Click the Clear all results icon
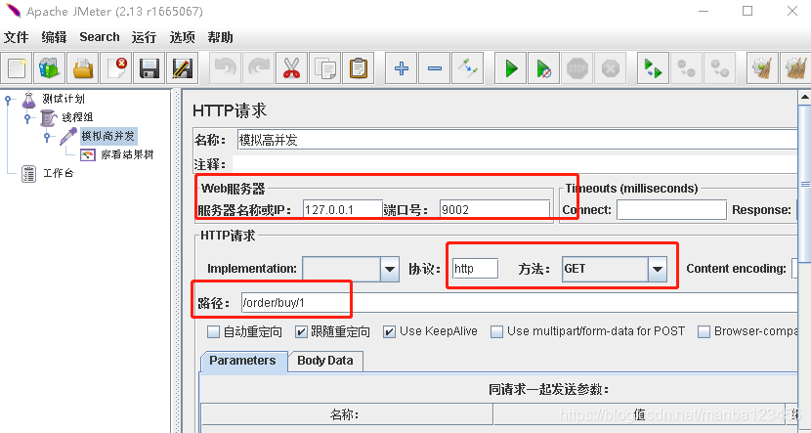The image size is (811, 433). [796, 68]
